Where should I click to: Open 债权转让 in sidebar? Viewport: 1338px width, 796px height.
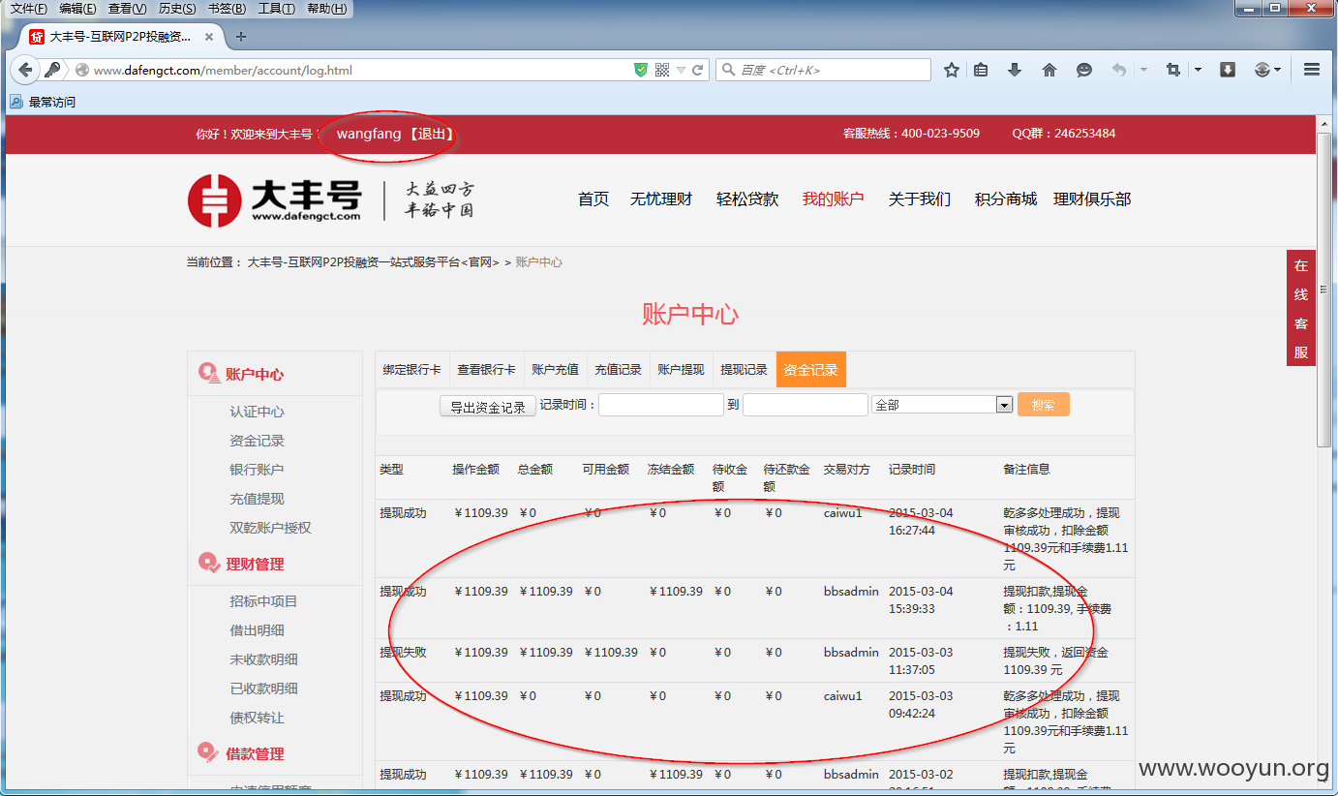pos(257,718)
